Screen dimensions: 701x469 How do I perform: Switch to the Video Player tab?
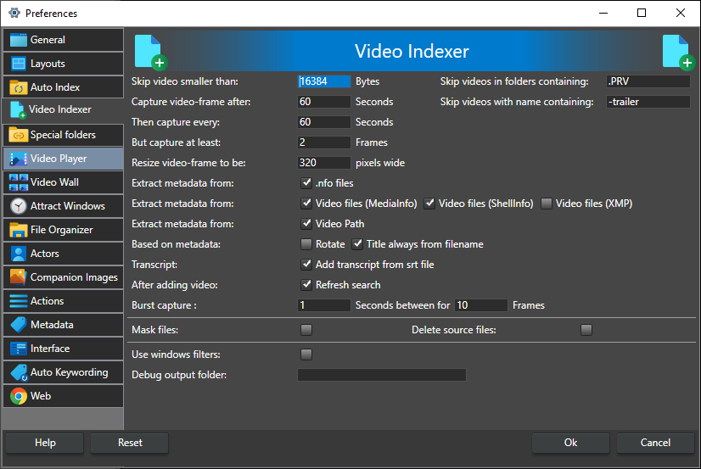click(x=64, y=159)
